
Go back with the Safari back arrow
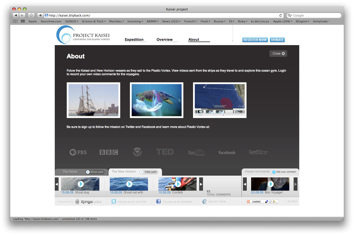click(x=16, y=15)
